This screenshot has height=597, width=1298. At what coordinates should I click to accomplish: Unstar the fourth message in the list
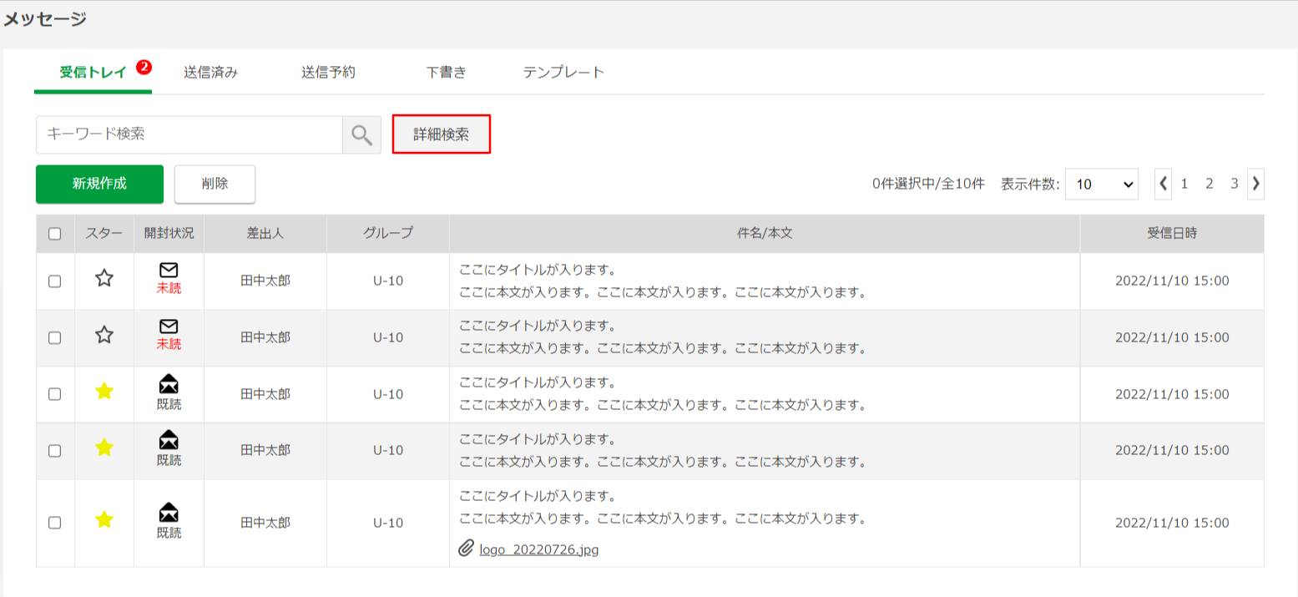[x=104, y=448]
